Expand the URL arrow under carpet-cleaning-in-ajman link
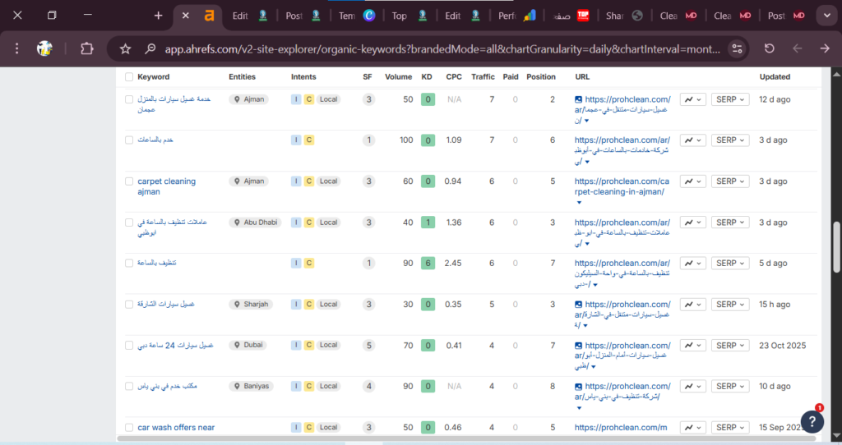This screenshot has height=445, width=842. [579, 202]
